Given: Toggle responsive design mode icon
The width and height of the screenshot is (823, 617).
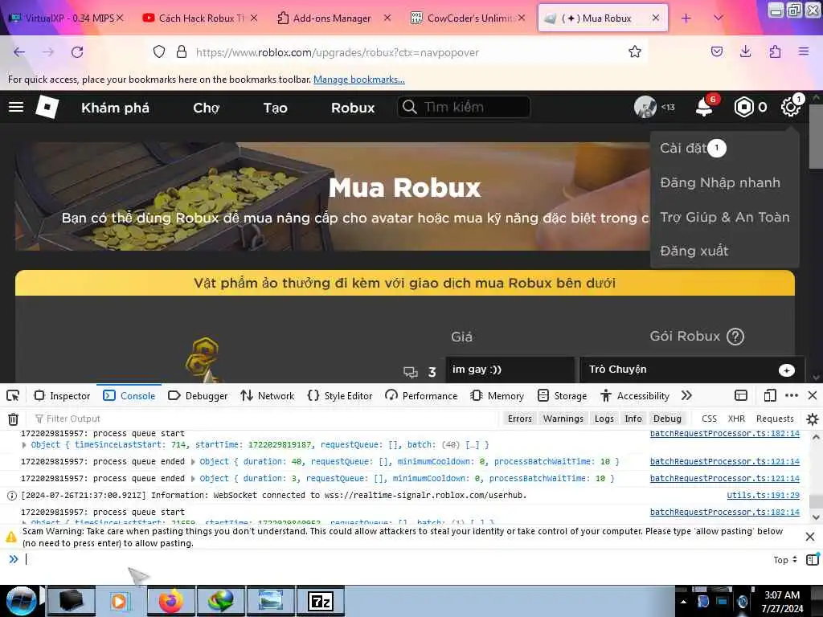Looking at the screenshot, I should tap(770, 395).
